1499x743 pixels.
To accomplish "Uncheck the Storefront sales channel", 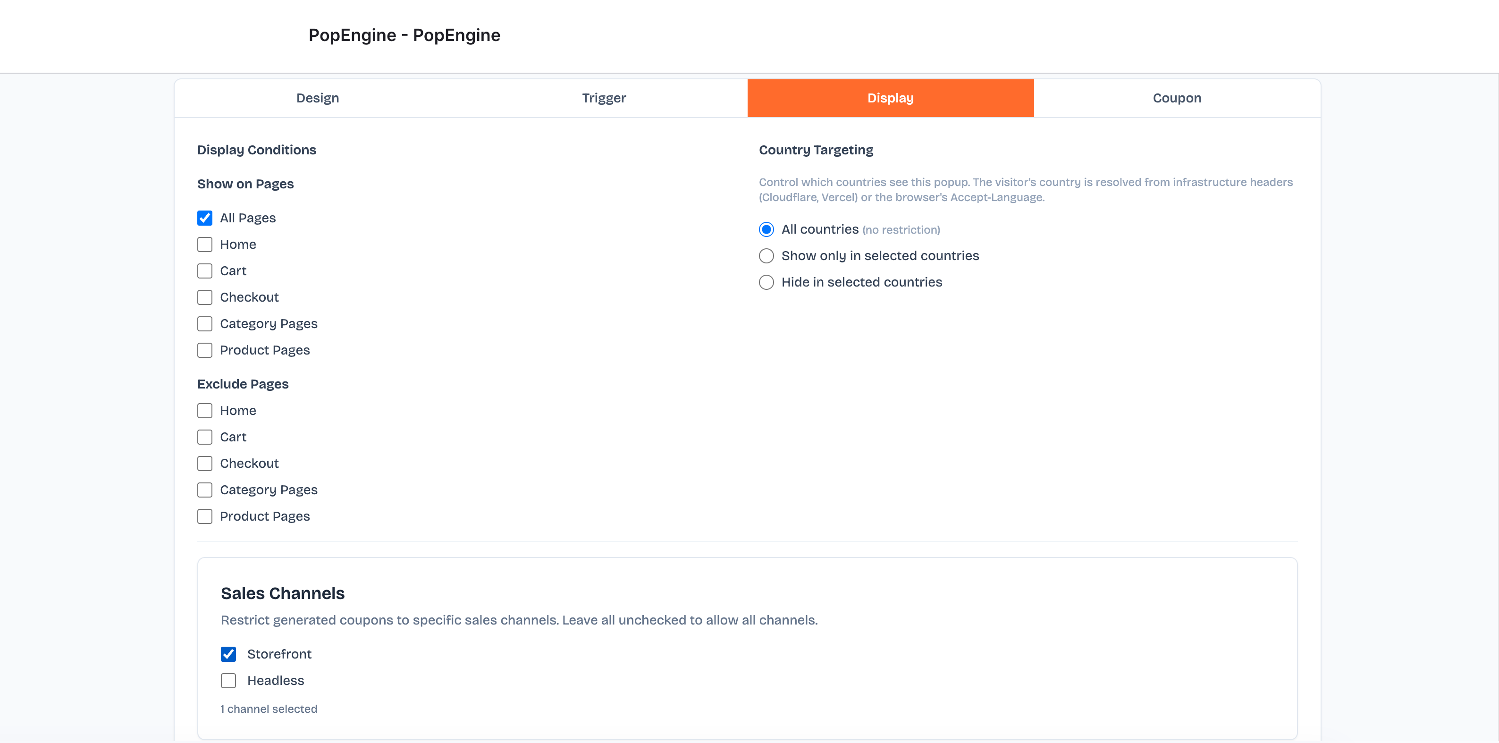I will 229,654.
